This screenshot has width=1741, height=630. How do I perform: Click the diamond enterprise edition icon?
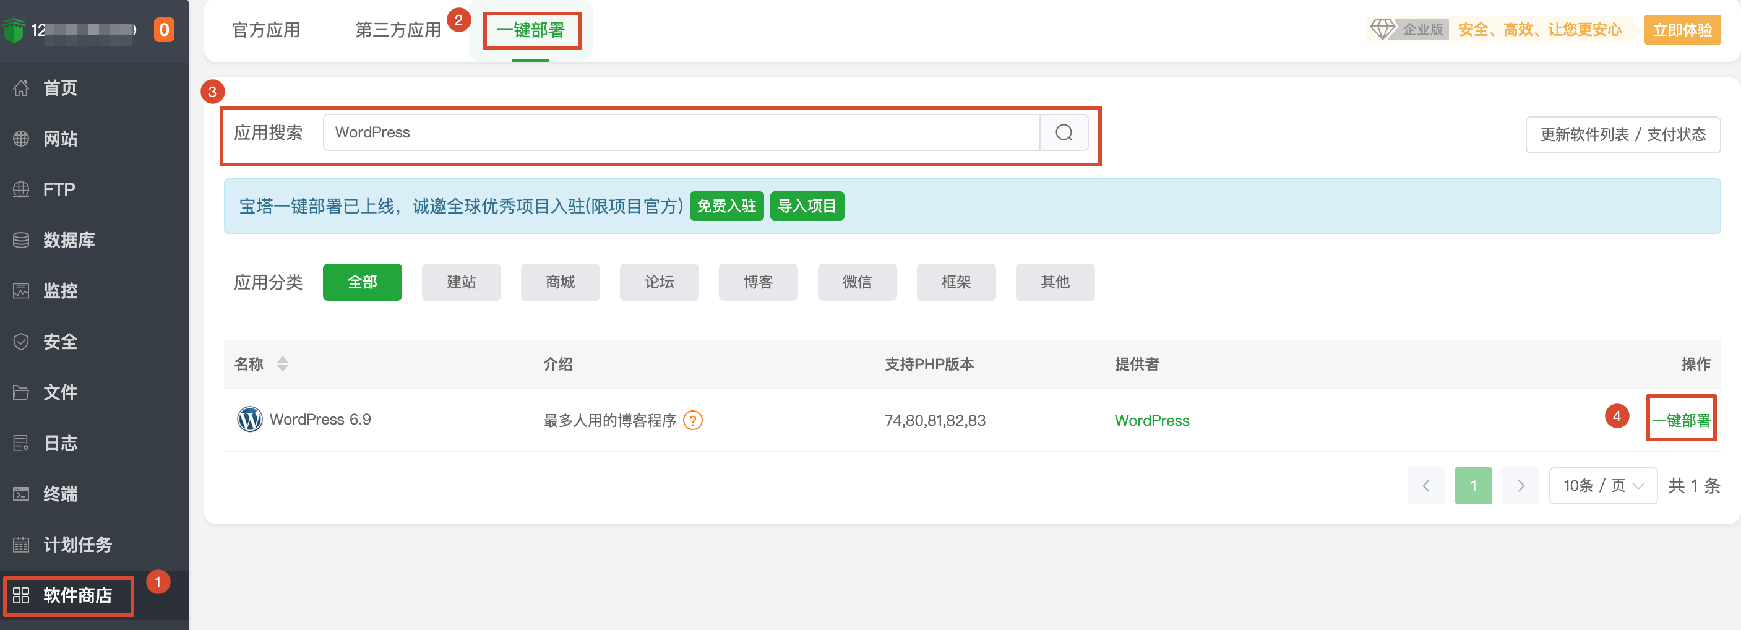click(1383, 29)
